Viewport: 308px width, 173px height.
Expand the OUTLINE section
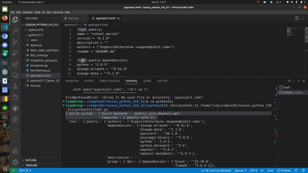31,160
